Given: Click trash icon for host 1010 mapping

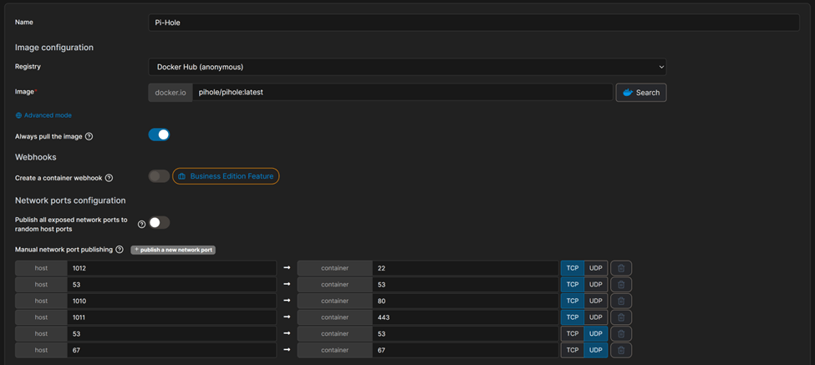Looking at the screenshot, I should pyautogui.click(x=620, y=301).
